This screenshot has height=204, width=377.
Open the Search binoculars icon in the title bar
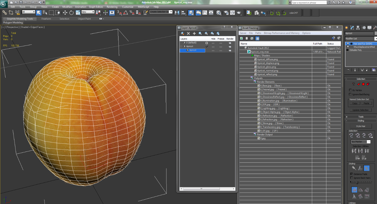330,3
